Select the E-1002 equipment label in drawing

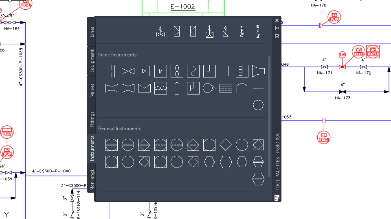(x=183, y=7)
